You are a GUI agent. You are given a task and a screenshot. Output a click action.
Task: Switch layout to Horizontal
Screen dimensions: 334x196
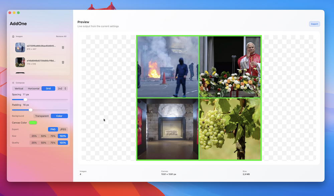point(34,88)
